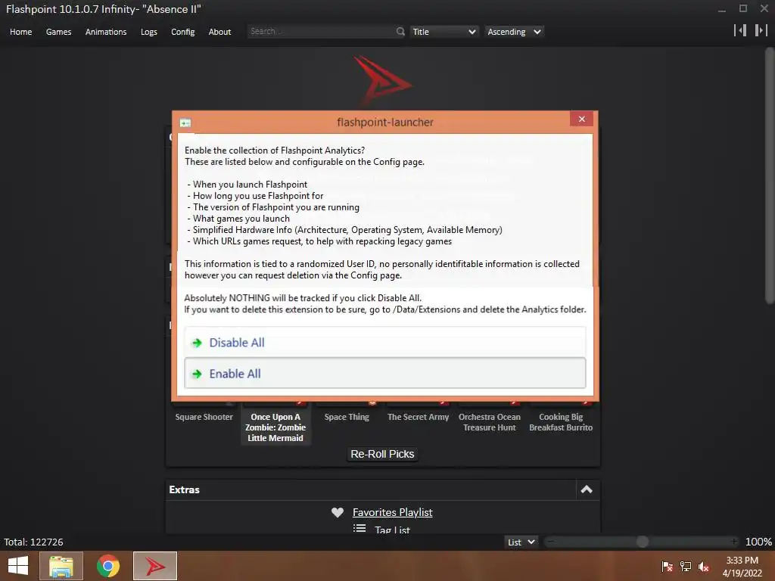Screen dimensions: 775x581
Task: Choose Disable All analytics option
Action: [x=385, y=342]
